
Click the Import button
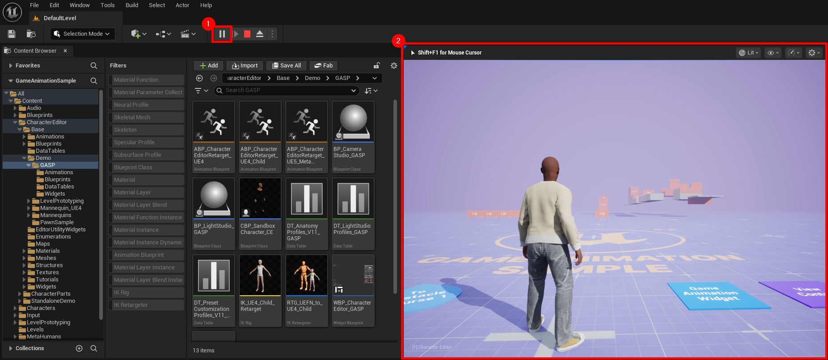245,66
